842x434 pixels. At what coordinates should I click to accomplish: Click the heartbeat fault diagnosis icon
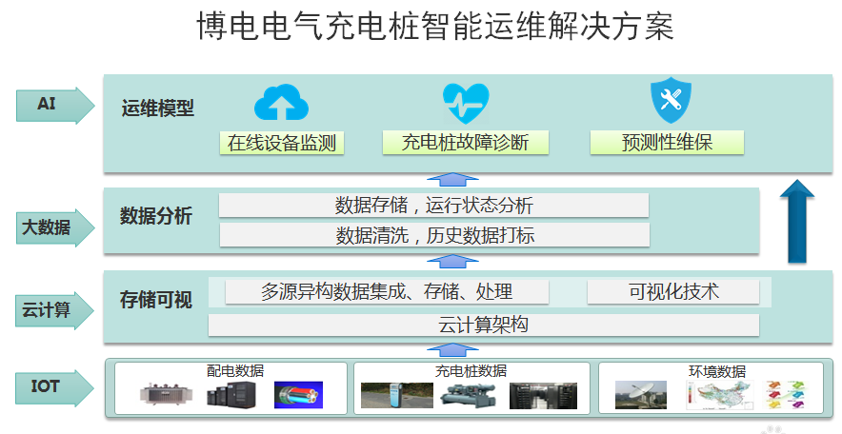click(x=466, y=101)
